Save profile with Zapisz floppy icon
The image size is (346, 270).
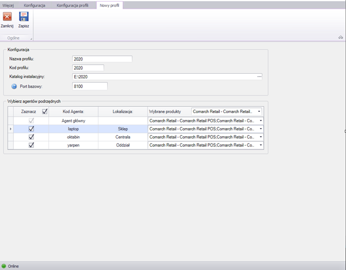[24, 17]
